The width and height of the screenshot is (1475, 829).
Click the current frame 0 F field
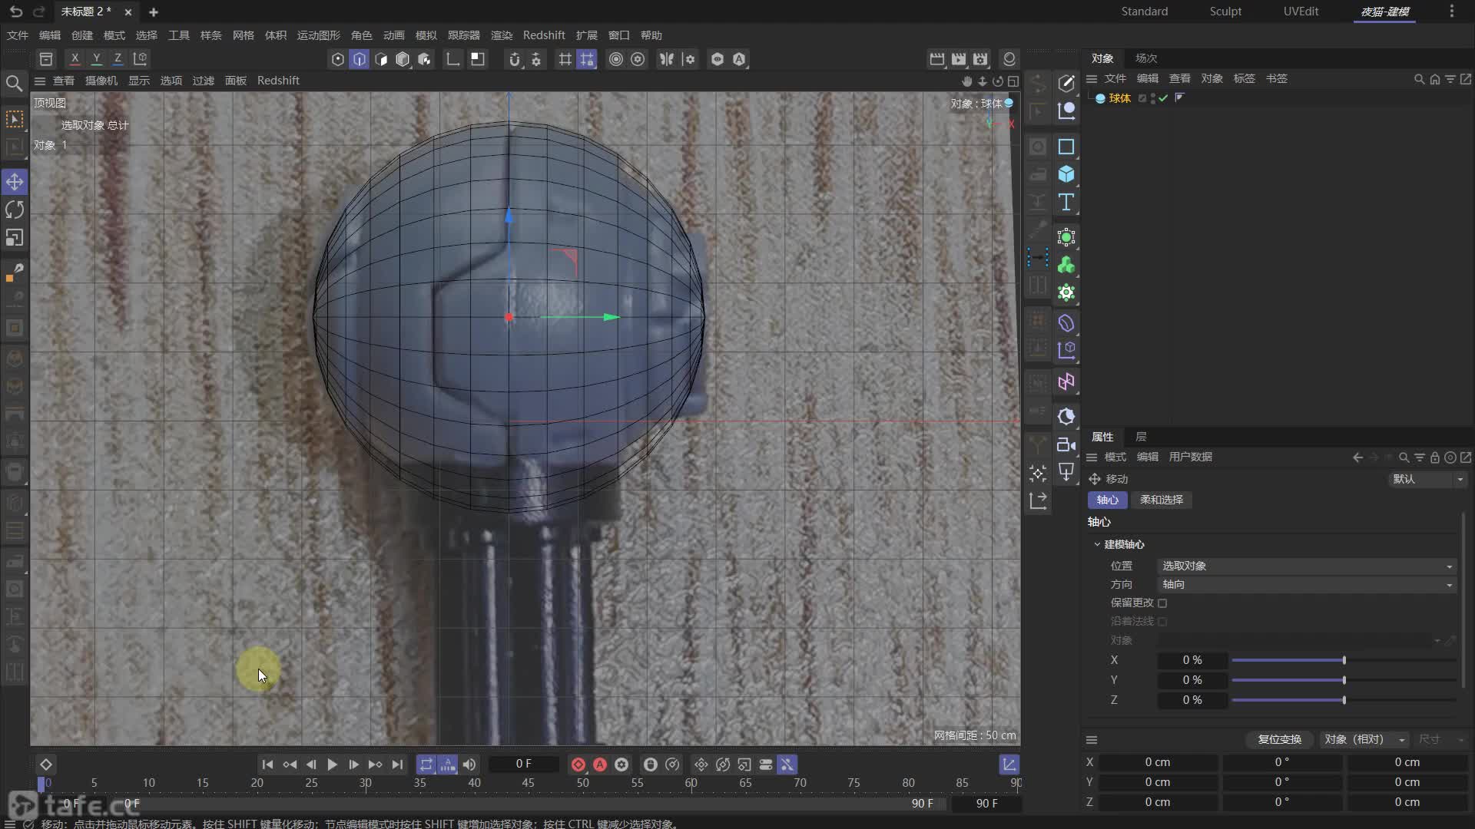pyautogui.click(x=524, y=764)
